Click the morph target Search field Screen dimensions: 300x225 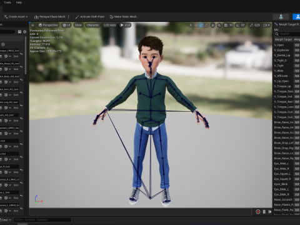[287, 34]
